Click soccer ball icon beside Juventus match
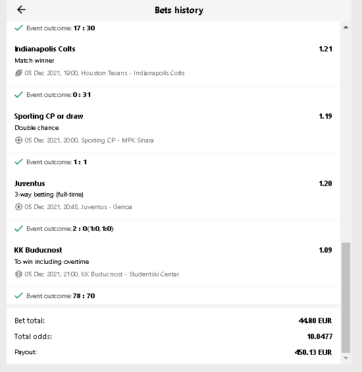 (18, 207)
